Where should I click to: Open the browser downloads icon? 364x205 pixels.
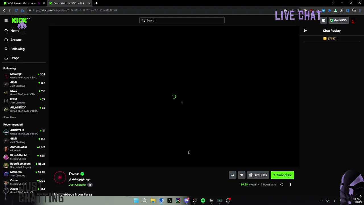click(342, 11)
